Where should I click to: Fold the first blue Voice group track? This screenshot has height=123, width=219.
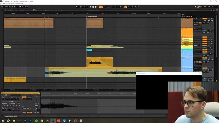[x=182, y=52]
